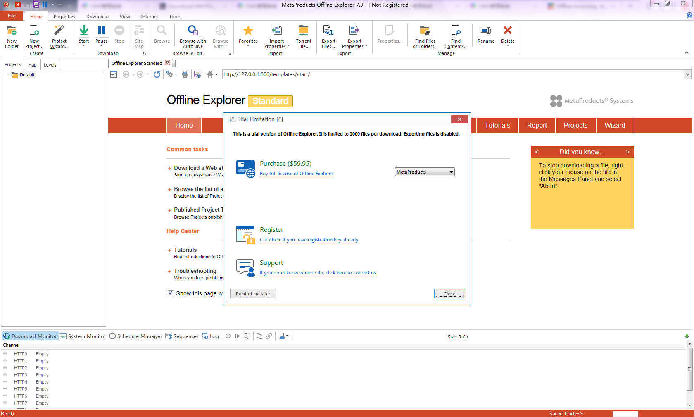Viewport: 694px width, 417px height.
Task: Switch to the Map panel tab
Action: click(x=32, y=65)
